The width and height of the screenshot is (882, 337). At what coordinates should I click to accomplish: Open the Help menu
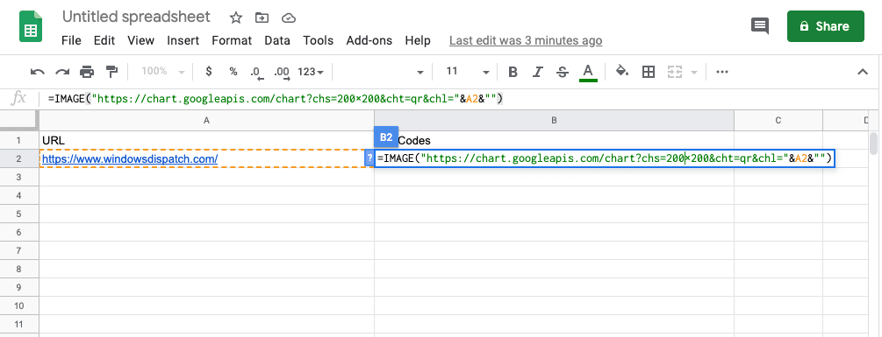point(418,40)
